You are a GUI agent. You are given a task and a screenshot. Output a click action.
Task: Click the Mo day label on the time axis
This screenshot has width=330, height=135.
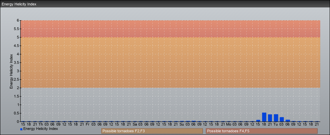click(x=229, y=124)
